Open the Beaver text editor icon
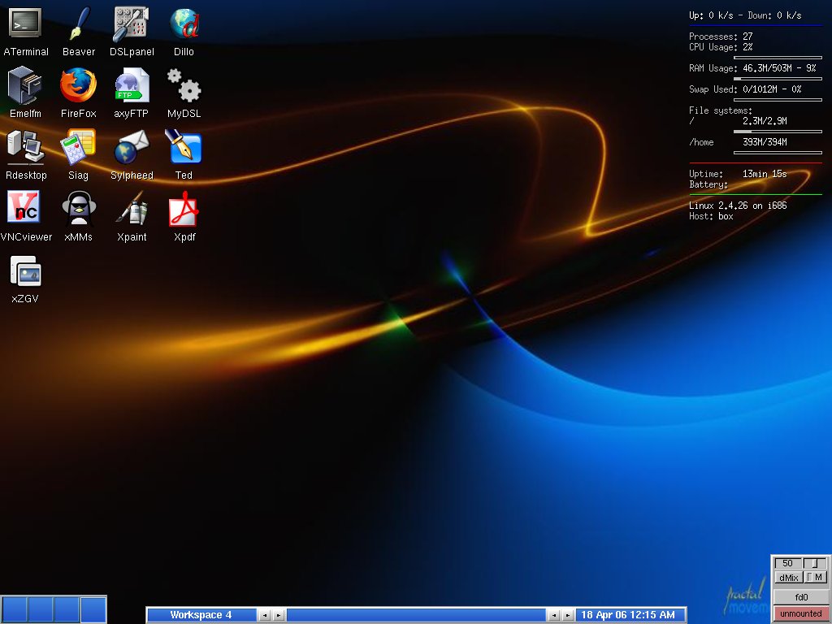The width and height of the screenshot is (832, 624). click(x=78, y=23)
